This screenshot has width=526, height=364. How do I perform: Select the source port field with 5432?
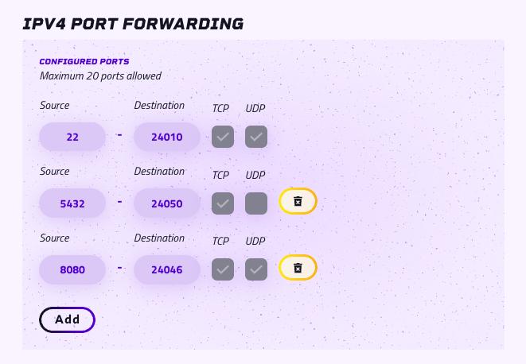(x=72, y=203)
